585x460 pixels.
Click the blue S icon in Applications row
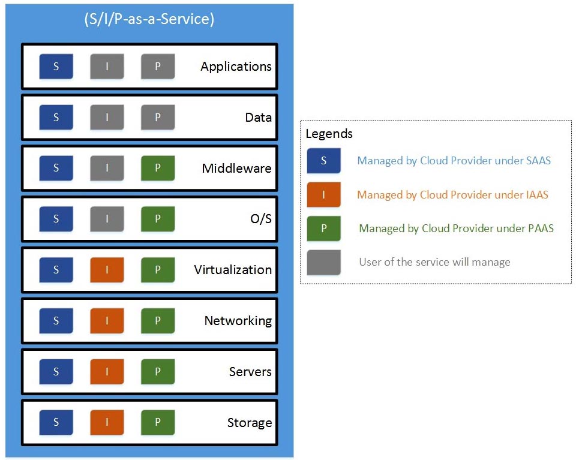pos(56,67)
